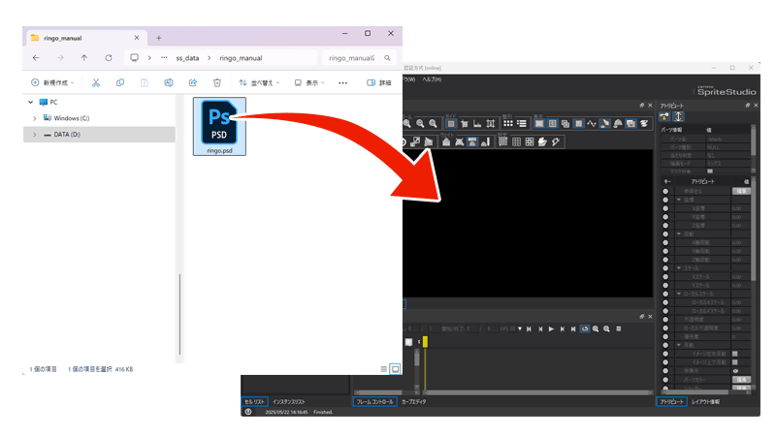
Task: Click the vertical-arrows icon atop the アトリビュート panel
Action: (678, 116)
